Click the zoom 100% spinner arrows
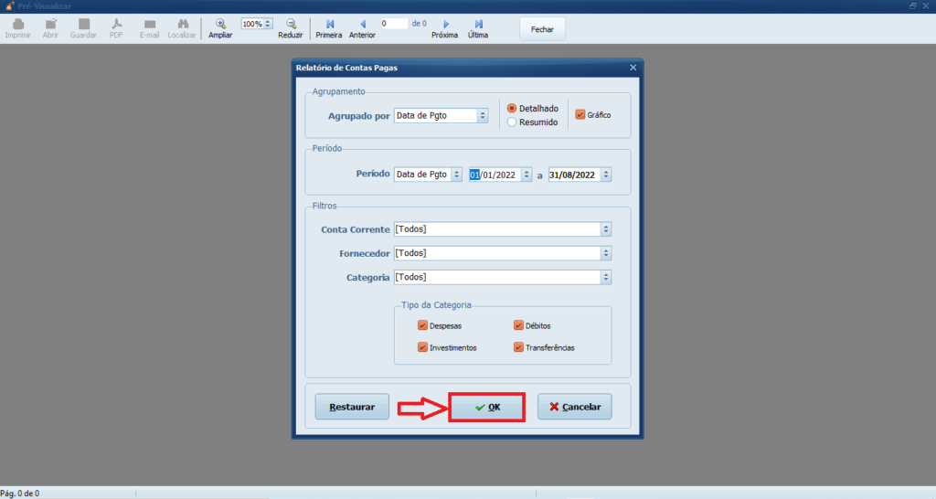 coord(268,24)
